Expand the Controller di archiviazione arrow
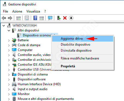 tap(9, 60)
